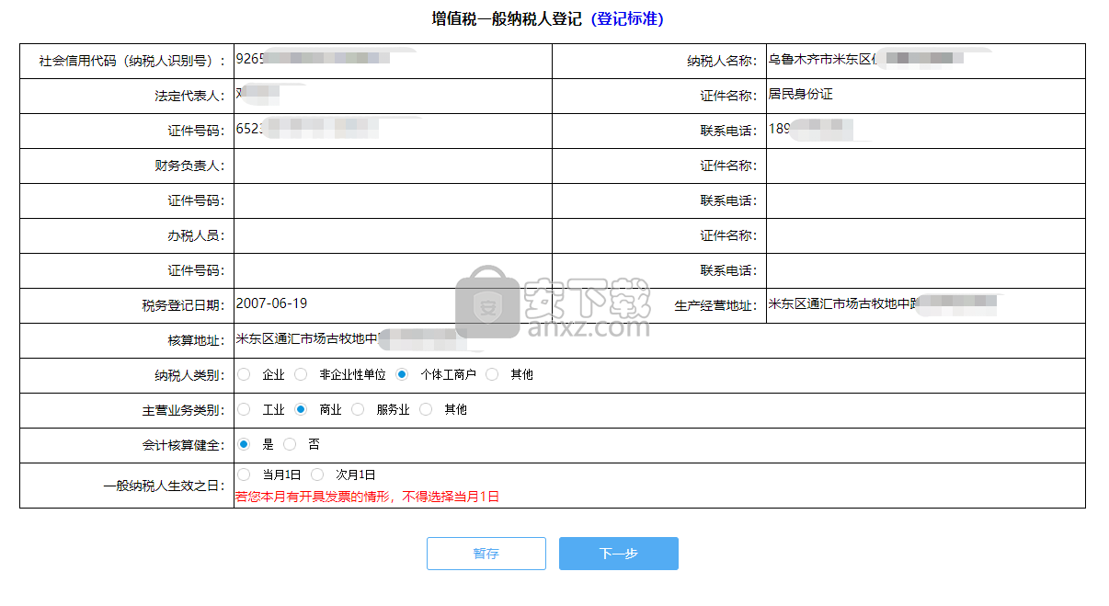The height and width of the screenshot is (606, 1109).
Task: Click 证件名称 field in 财务负责人 row
Action: [x=925, y=166]
